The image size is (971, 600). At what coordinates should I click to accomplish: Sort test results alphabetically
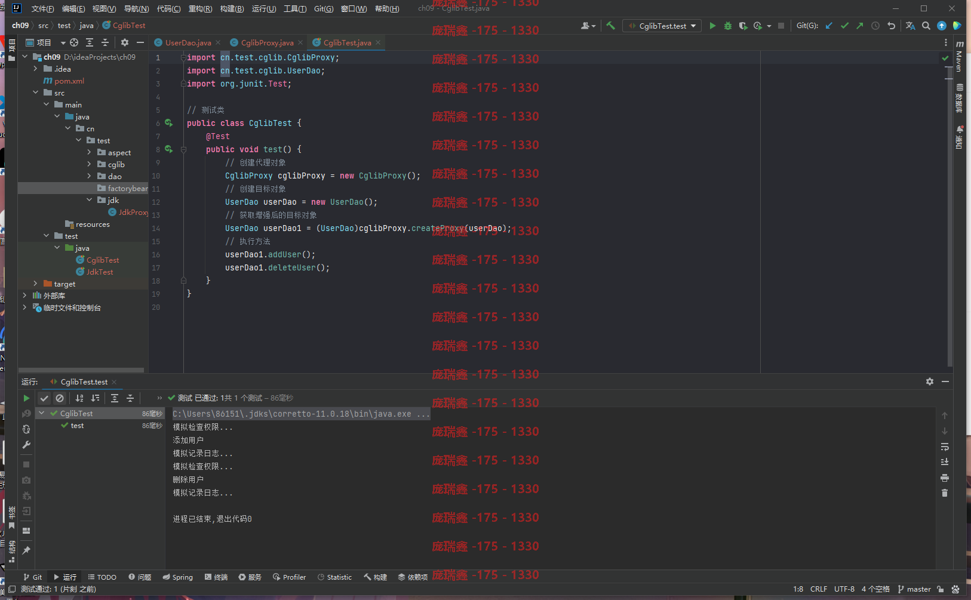click(x=79, y=398)
